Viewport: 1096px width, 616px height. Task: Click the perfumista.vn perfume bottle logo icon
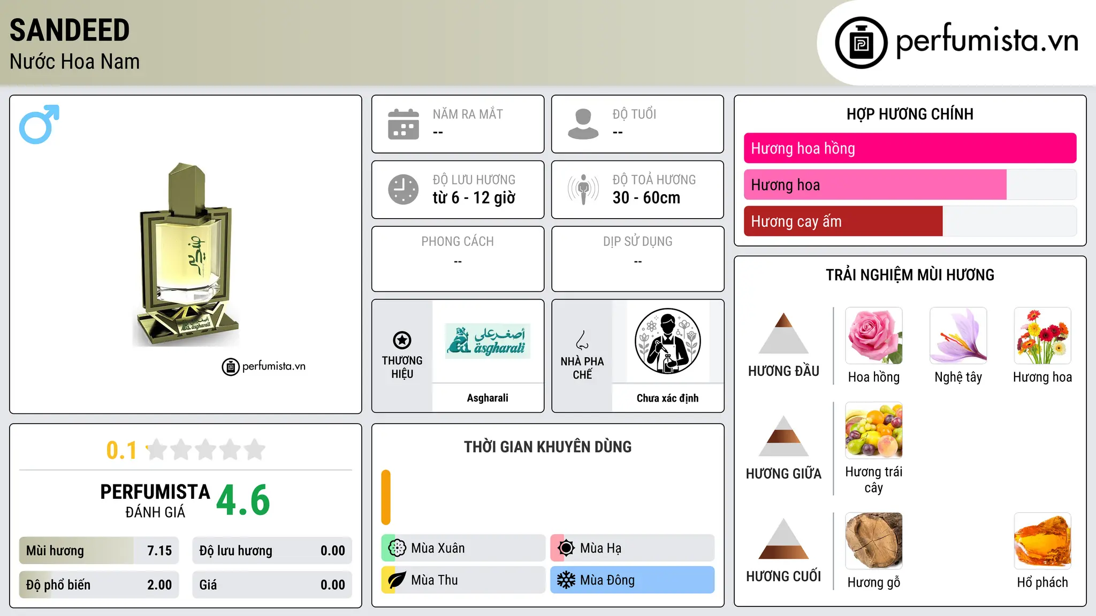pyautogui.click(x=861, y=43)
